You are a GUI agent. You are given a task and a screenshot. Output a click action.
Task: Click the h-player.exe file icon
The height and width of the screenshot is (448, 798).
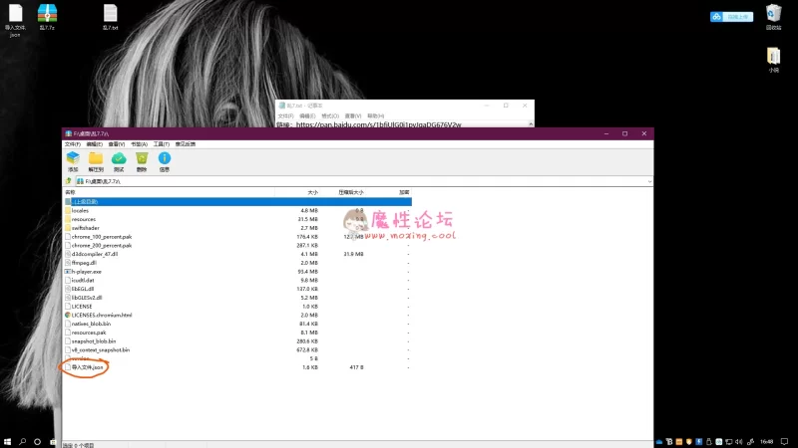click(x=67, y=272)
